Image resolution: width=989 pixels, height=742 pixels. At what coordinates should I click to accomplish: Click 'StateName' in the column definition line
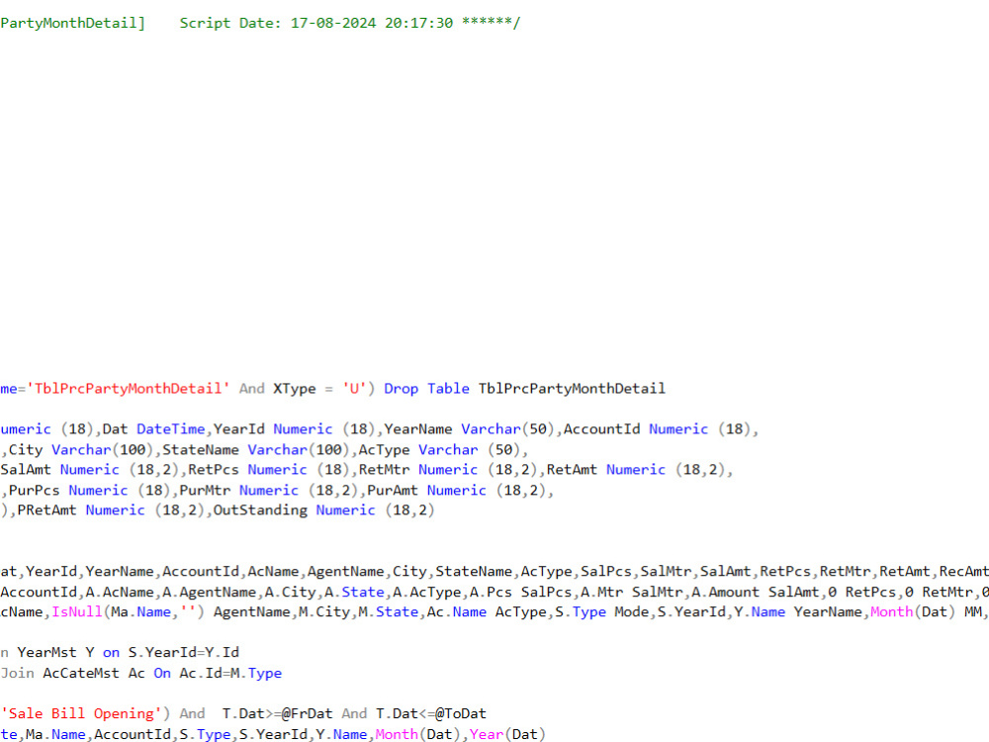click(x=201, y=450)
